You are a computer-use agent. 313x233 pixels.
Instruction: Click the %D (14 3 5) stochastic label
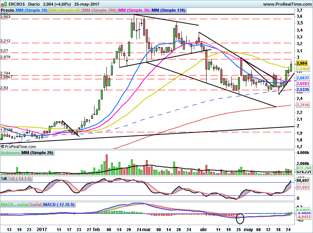20,179
